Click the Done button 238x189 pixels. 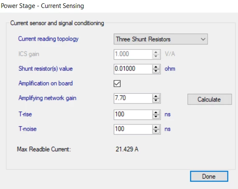coord(209,176)
